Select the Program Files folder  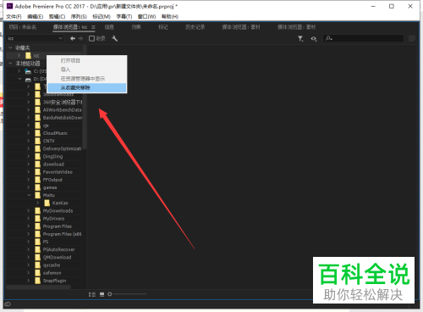(x=58, y=226)
